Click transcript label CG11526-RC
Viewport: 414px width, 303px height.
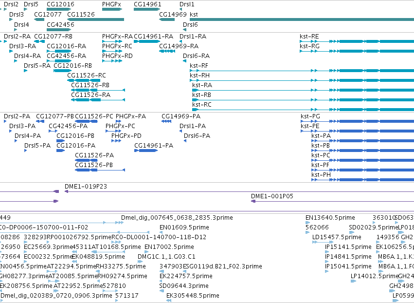[86, 76]
